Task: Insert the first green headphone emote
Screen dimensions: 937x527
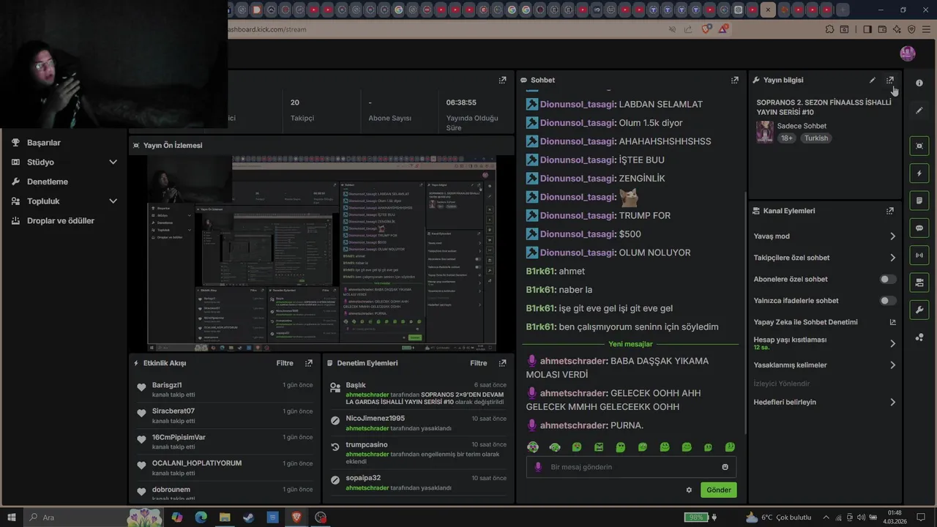Action: (x=533, y=447)
